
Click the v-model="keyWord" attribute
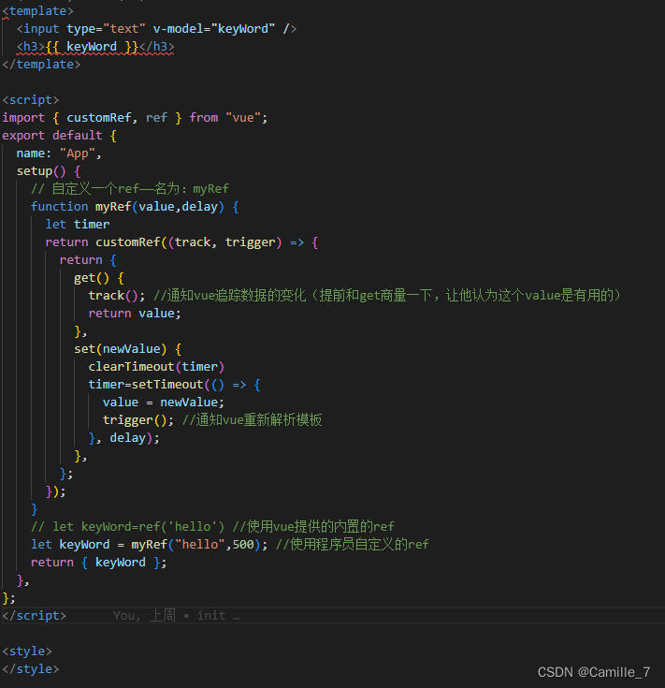coord(214,29)
